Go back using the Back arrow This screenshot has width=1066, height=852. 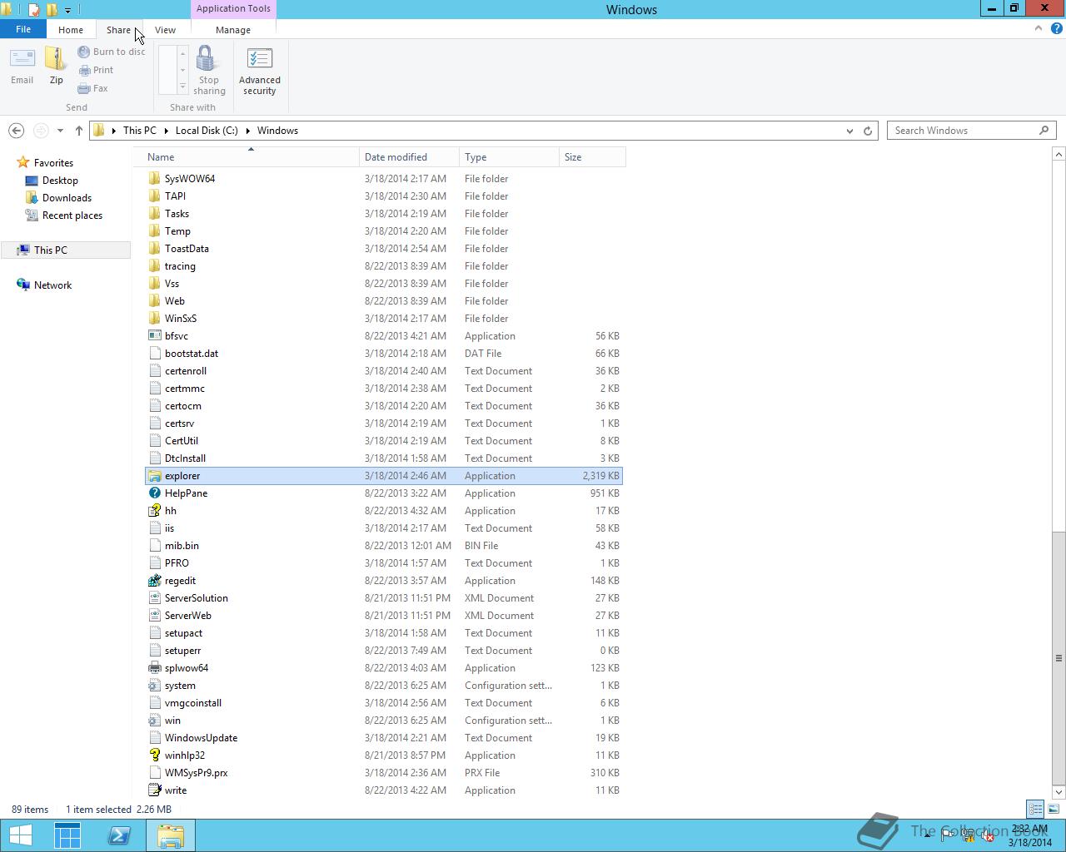click(x=16, y=131)
